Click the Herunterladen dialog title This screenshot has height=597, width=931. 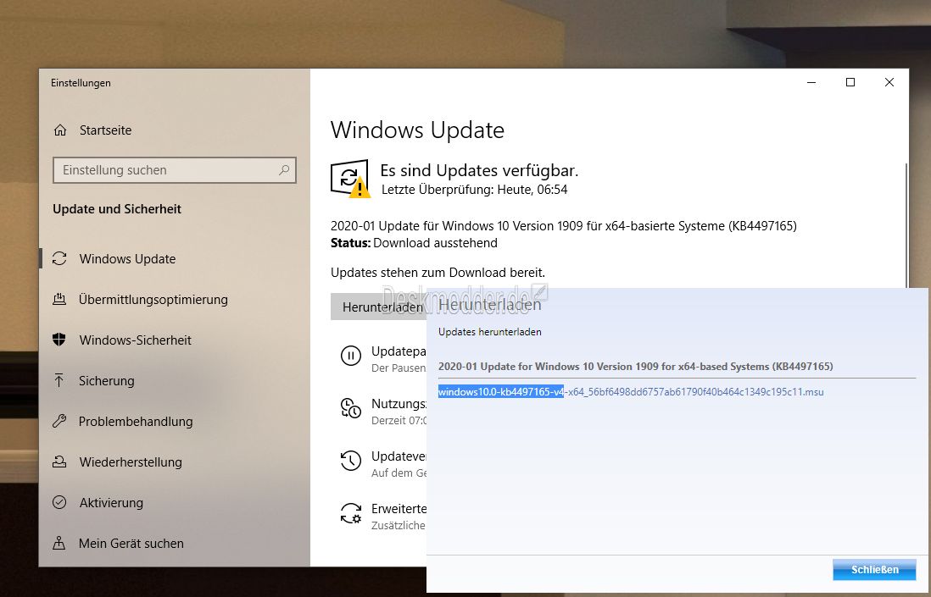[x=490, y=305]
